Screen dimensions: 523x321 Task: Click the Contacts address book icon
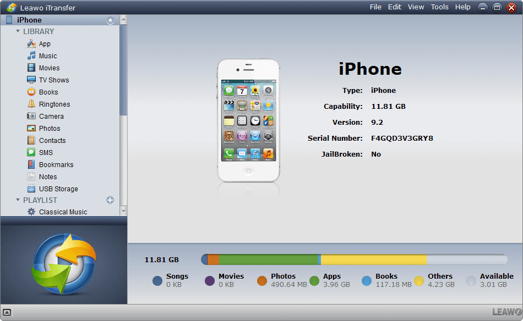(31, 140)
